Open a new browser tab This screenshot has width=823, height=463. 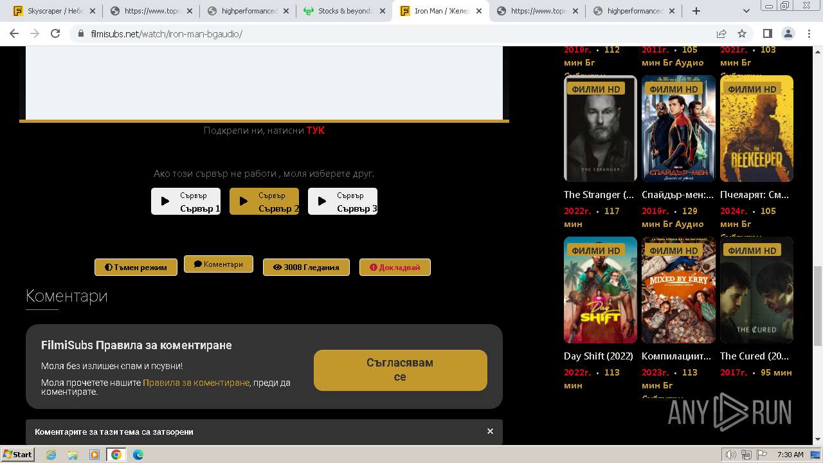[x=696, y=11]
